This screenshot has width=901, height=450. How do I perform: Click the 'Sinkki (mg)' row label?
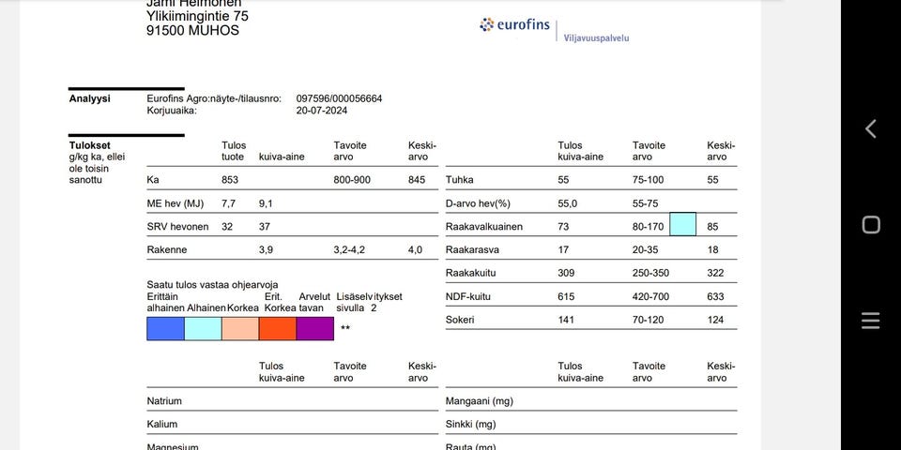tap(470, 425)
